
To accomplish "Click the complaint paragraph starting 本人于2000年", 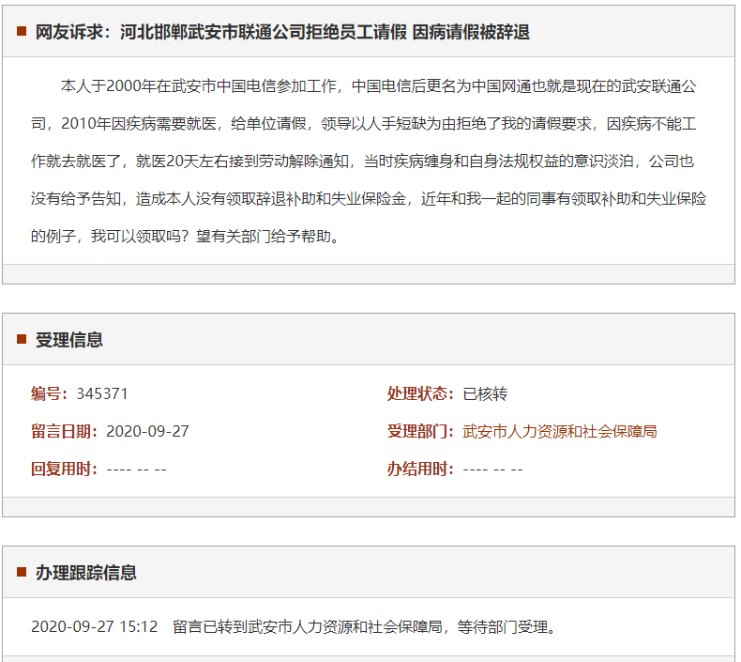I will pyautogui.click(x=368, y=161).
